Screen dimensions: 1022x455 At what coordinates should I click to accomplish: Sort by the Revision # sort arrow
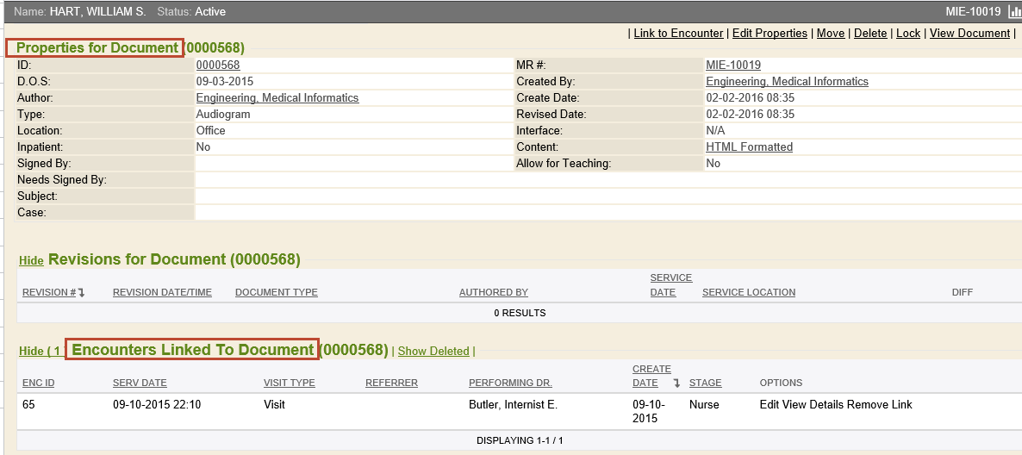[x=81, y=293]
